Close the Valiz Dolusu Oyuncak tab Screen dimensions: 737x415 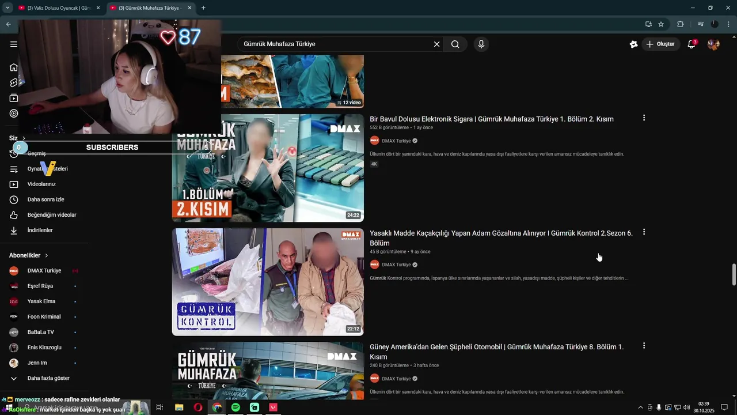coord(98,8)
